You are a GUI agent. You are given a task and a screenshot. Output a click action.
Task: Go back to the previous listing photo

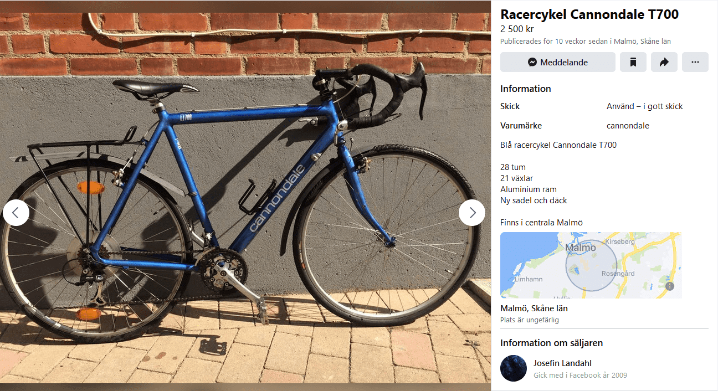click(16, 213)
